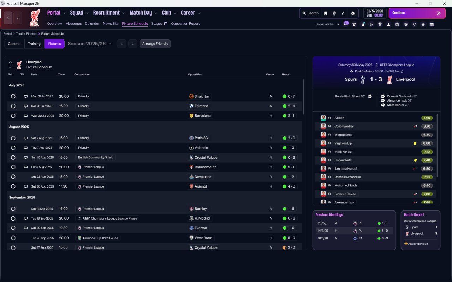Click the trophy icon in the bookmarks bar
Viewport: 452px width, 282px height.
coord(380,24)
